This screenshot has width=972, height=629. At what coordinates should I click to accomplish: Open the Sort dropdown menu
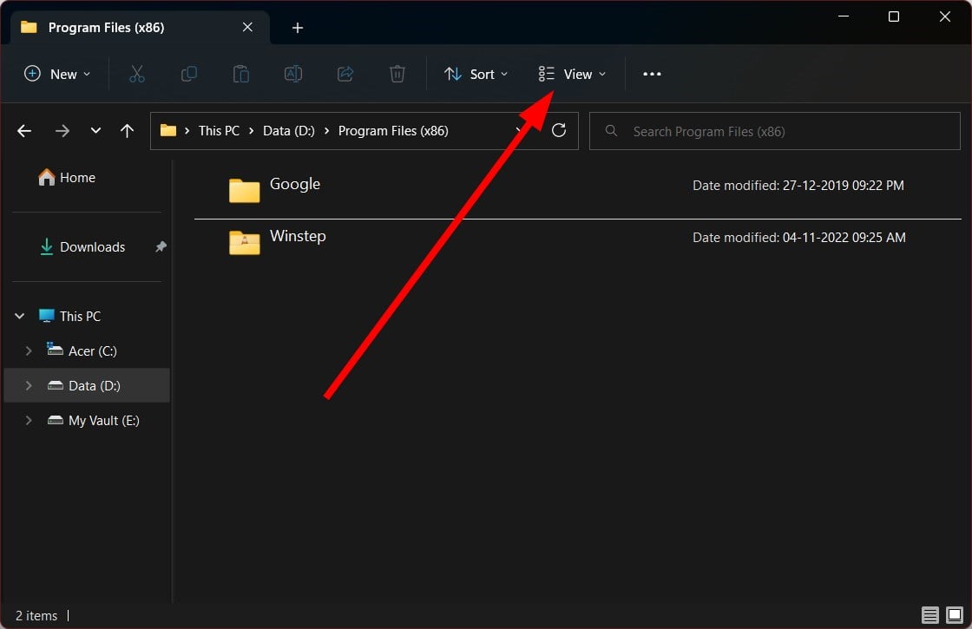[476, 74]
